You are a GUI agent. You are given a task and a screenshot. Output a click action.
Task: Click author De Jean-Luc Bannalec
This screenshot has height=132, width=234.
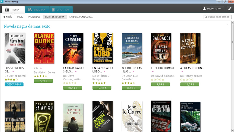point(130,78)
